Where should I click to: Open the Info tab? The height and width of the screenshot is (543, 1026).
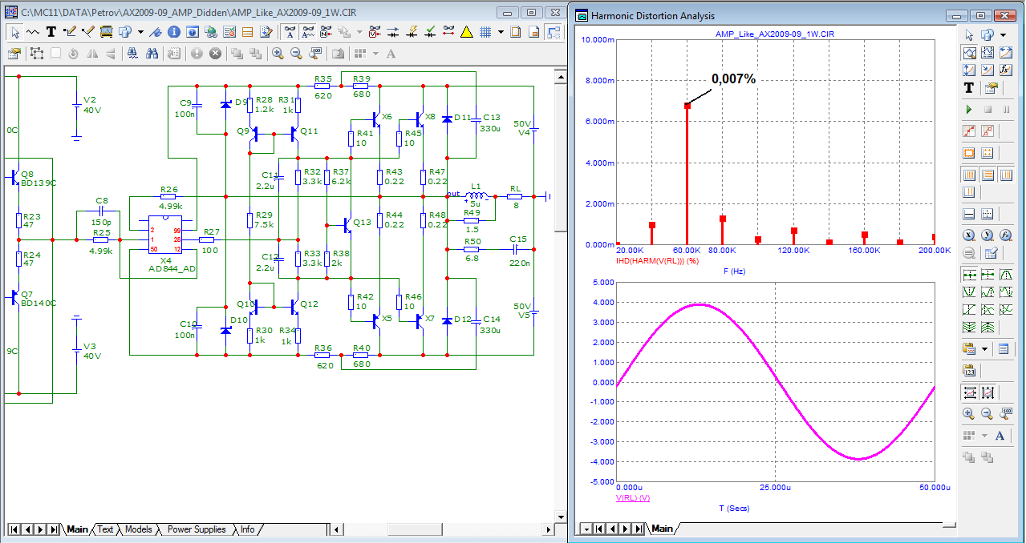pos(247,529)
